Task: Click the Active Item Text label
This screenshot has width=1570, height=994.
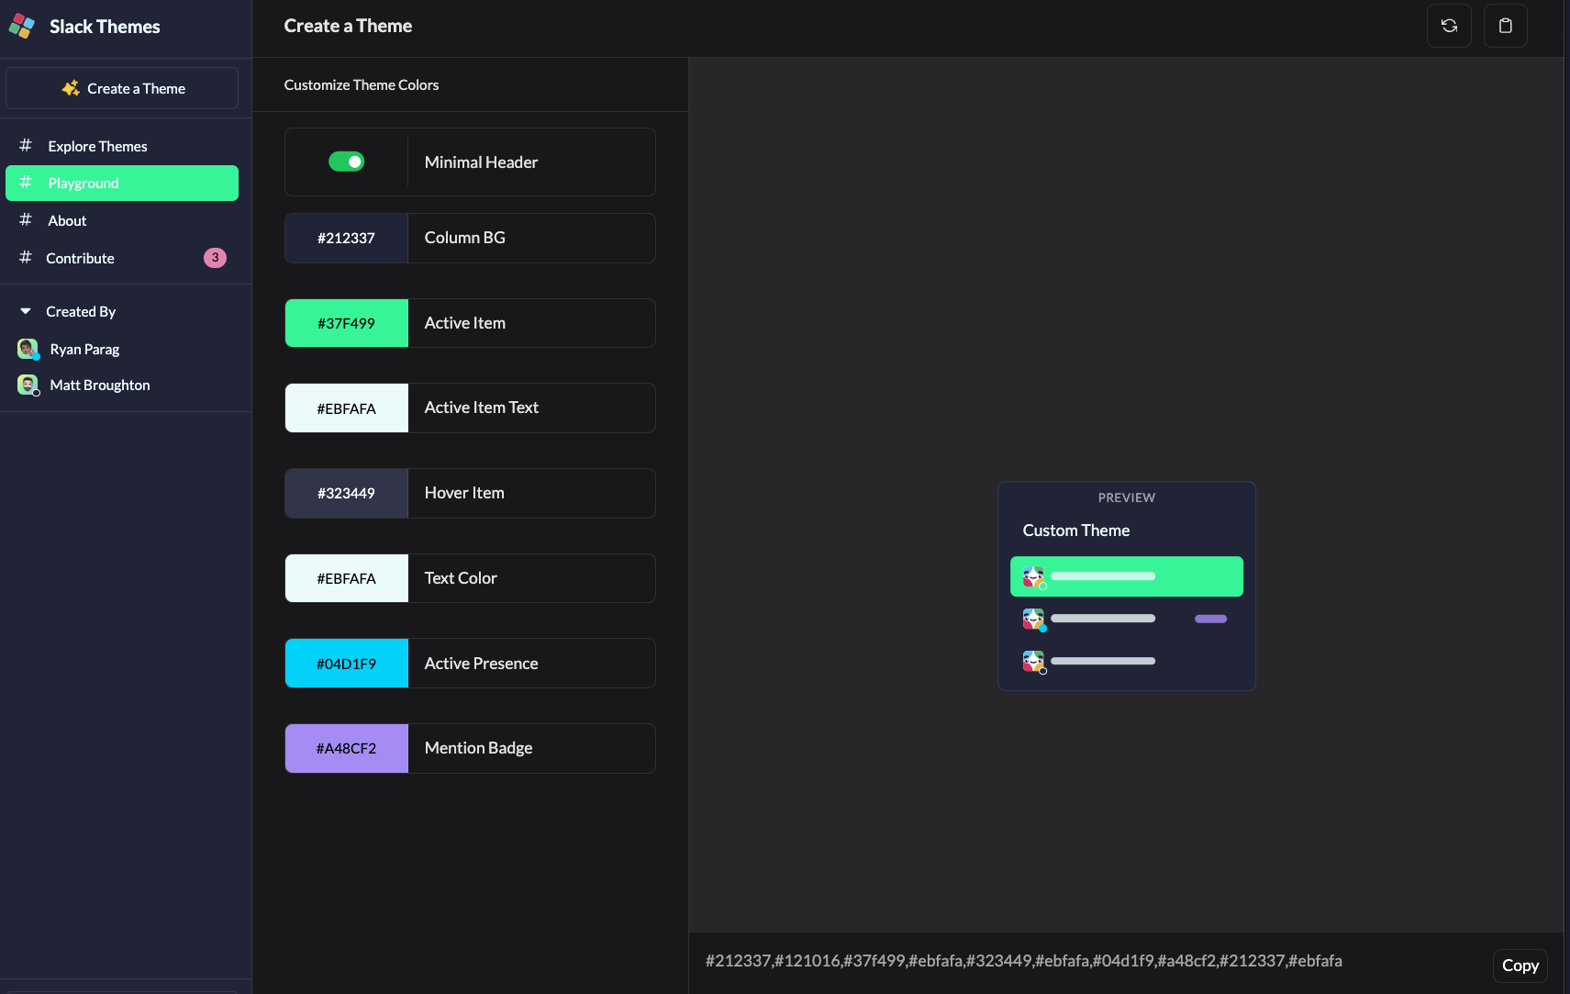Action: click(482, 408)
